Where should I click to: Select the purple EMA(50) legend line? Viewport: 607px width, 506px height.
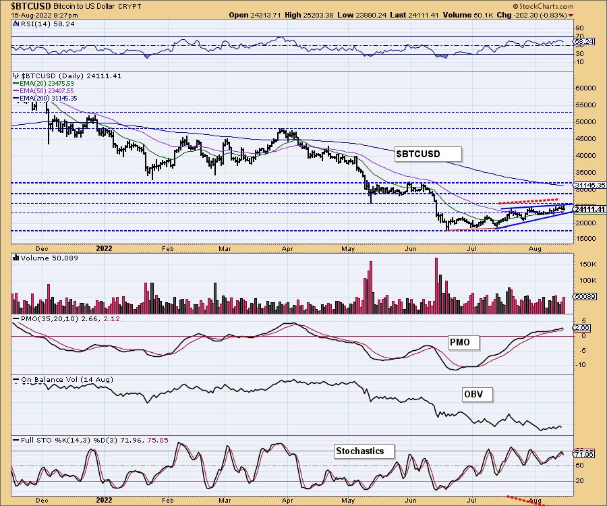[x=16, y=91]
